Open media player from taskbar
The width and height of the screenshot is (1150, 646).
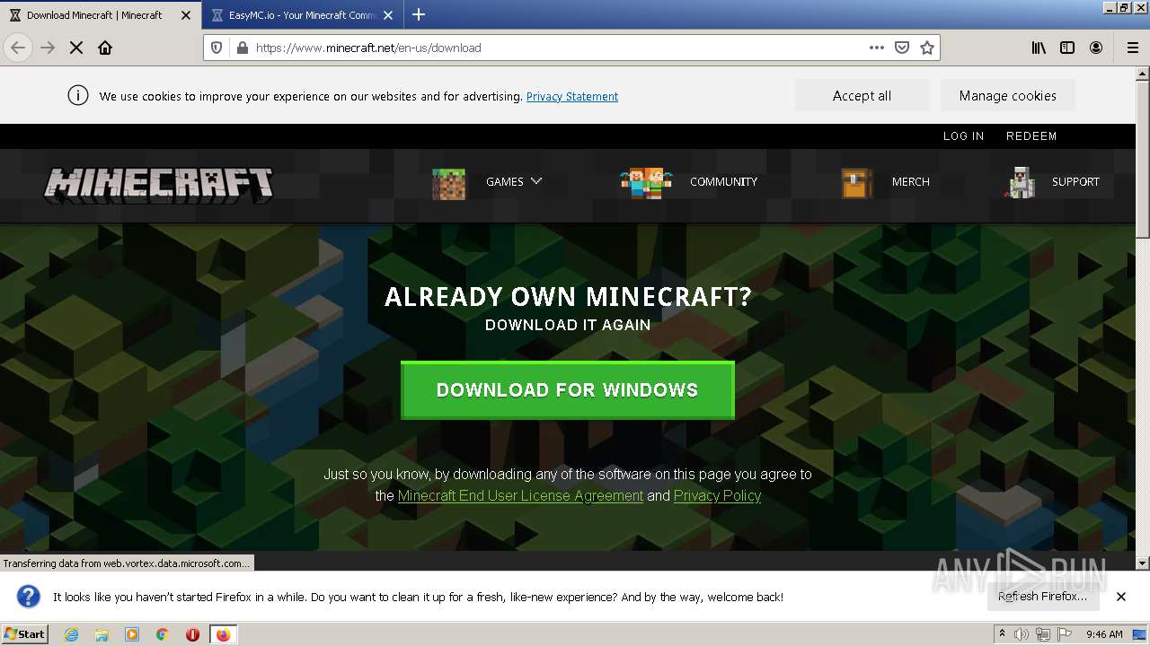coord(132,634)
